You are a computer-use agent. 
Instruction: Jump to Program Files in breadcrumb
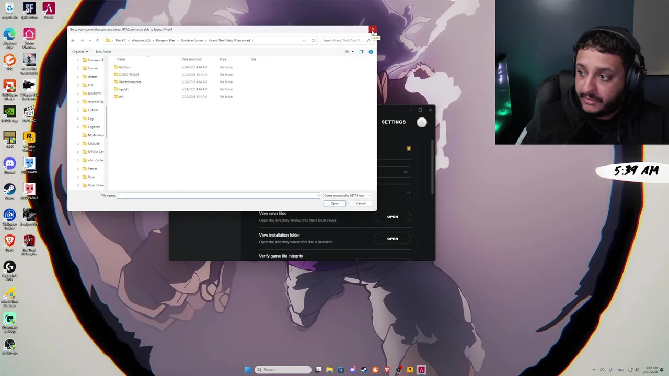click(165, 40)
